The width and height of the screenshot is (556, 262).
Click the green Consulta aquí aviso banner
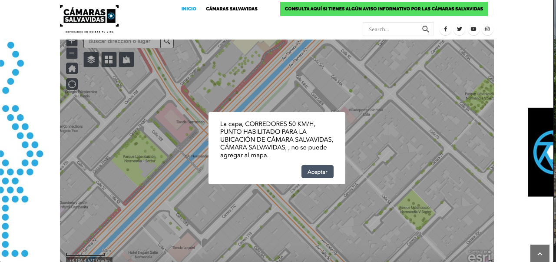(384, 9)
